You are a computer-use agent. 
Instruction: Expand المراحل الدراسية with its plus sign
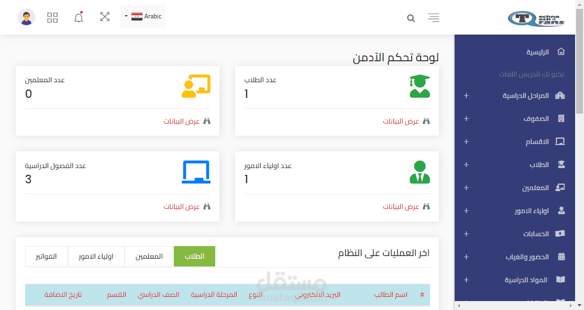click(466, 96)
